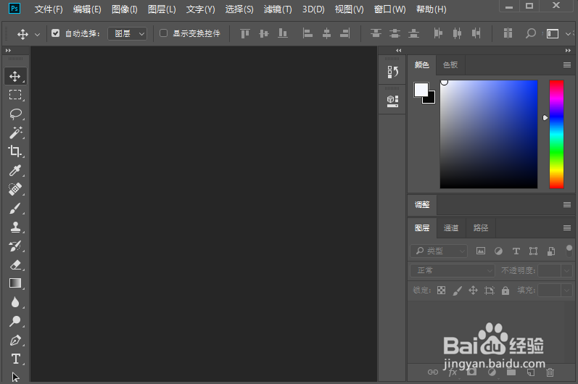Viewport: 578px width, 384px height.
Task: Toggle lock all padlock icon
Action: pyautogui.click(x=505, y=291)
